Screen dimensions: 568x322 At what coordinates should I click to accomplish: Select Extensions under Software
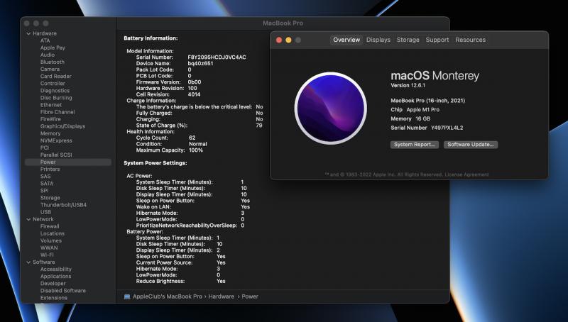pyautogui.click(x=54, y=298)
